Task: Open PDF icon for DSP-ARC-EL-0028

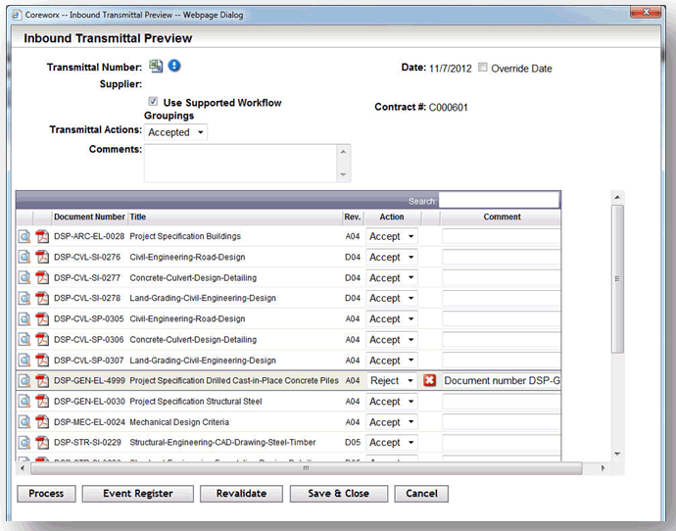Action: (42, 236)
